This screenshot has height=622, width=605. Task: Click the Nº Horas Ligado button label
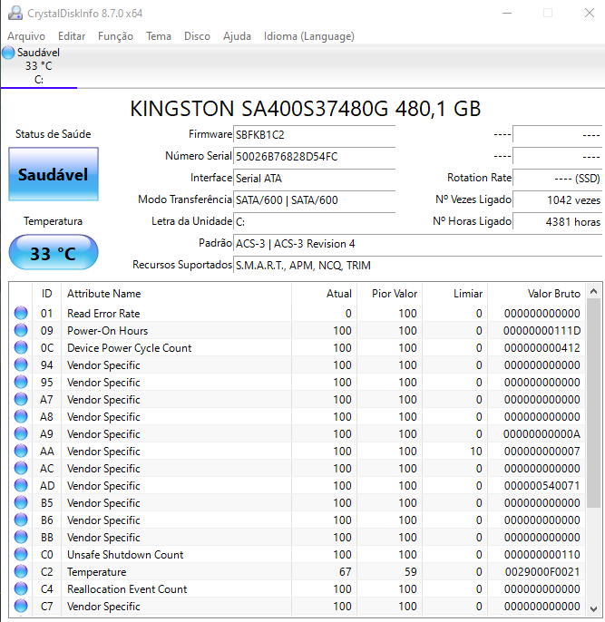point(472,221)
